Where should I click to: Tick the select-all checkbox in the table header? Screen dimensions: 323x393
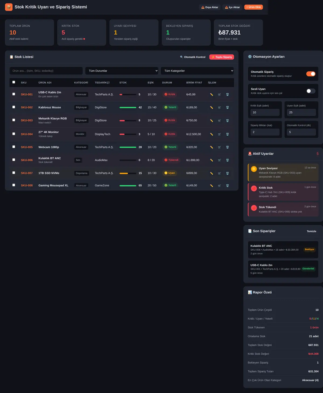point(14,82)
